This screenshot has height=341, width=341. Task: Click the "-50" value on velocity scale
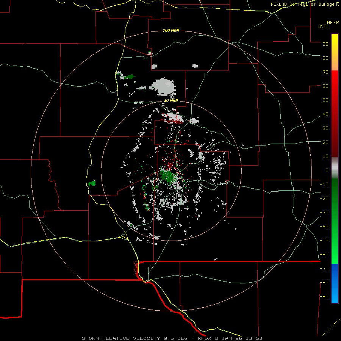[324, 241]
